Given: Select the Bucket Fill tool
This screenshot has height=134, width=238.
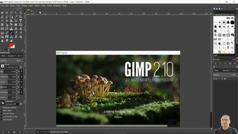Looking at the screenshot, I should coord(20,29).
